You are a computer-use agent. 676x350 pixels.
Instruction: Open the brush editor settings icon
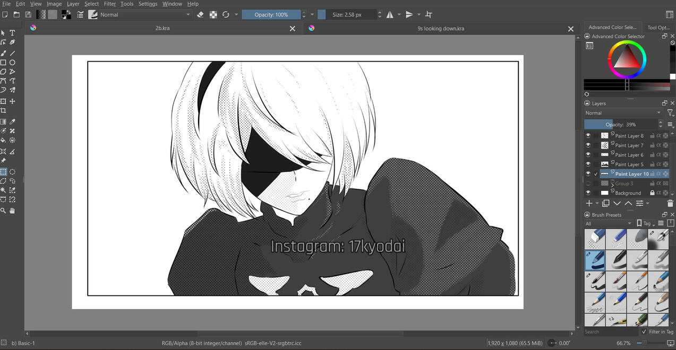point(80,15)
